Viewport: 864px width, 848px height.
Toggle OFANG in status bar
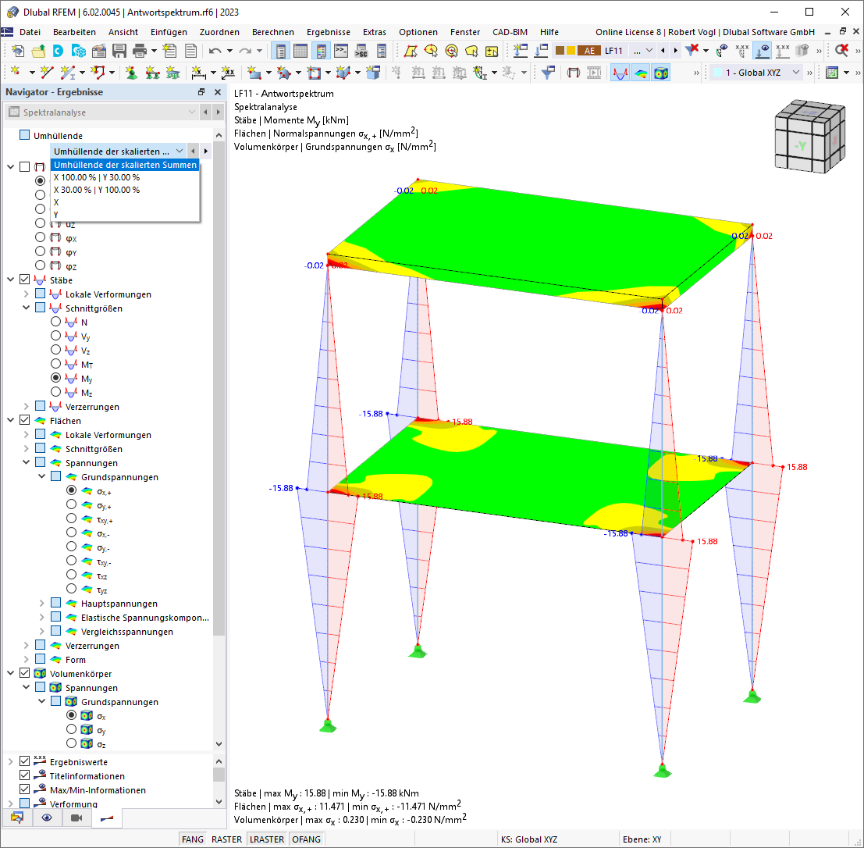coord(307,839)
